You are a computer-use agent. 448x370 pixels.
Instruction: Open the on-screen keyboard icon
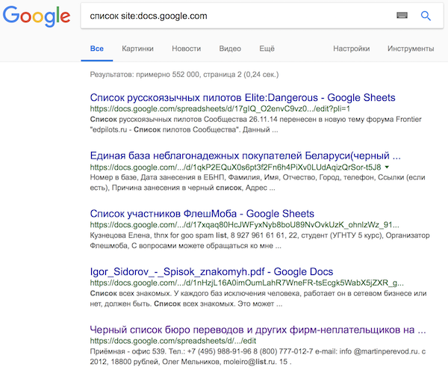point(402,16)
